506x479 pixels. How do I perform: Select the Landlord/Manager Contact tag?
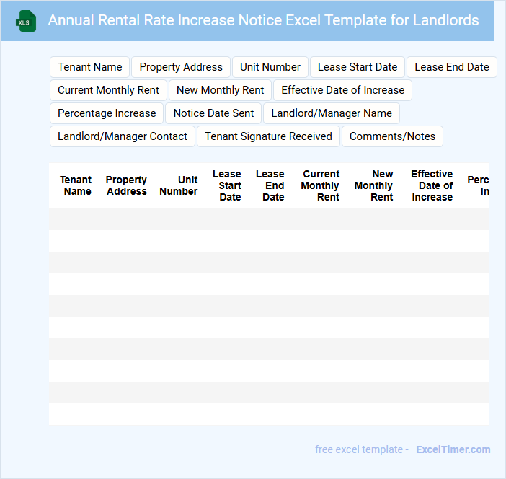[123, 136]
